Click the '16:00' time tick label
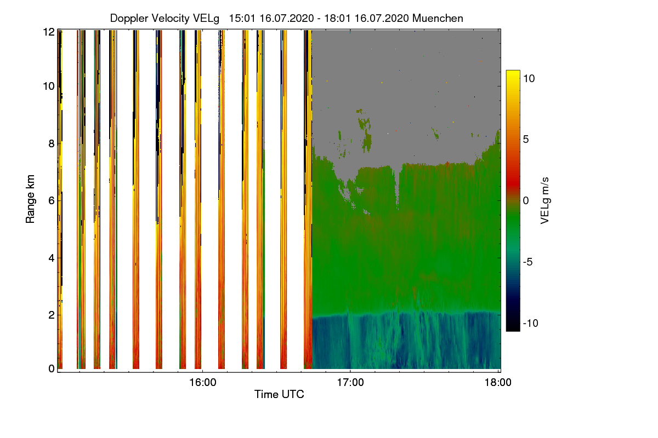This screenshot has height=438, width=658. tap(202, 383)
